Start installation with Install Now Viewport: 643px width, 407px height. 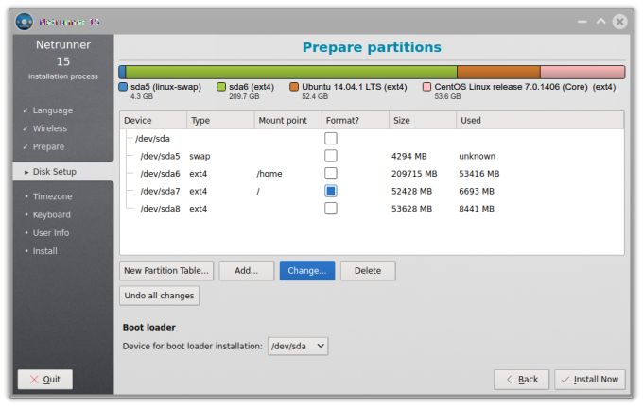point(590,380)
